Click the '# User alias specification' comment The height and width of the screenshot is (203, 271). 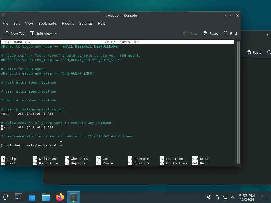point(29,91)
